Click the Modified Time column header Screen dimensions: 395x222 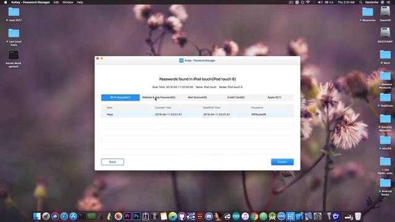click(212, 107)
